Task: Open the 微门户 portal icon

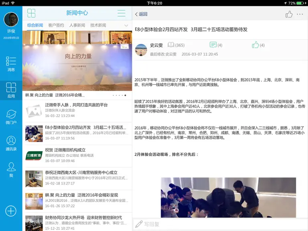Action: coord(11,117)
